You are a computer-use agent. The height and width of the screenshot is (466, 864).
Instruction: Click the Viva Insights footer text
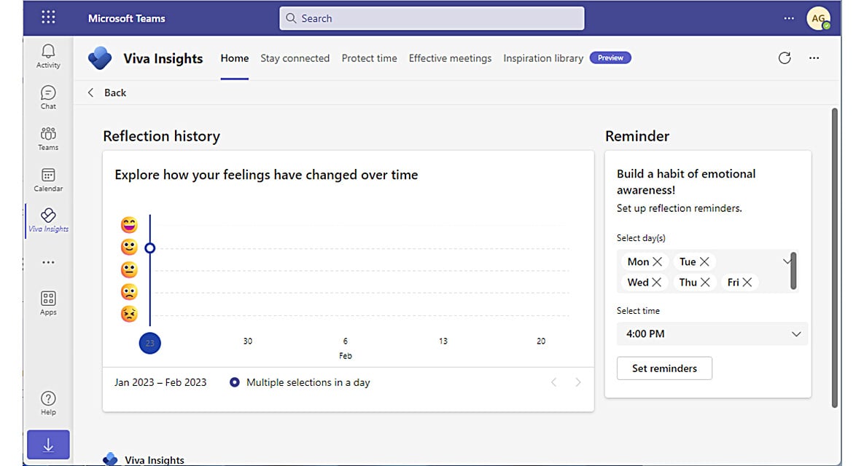(155, 460)
